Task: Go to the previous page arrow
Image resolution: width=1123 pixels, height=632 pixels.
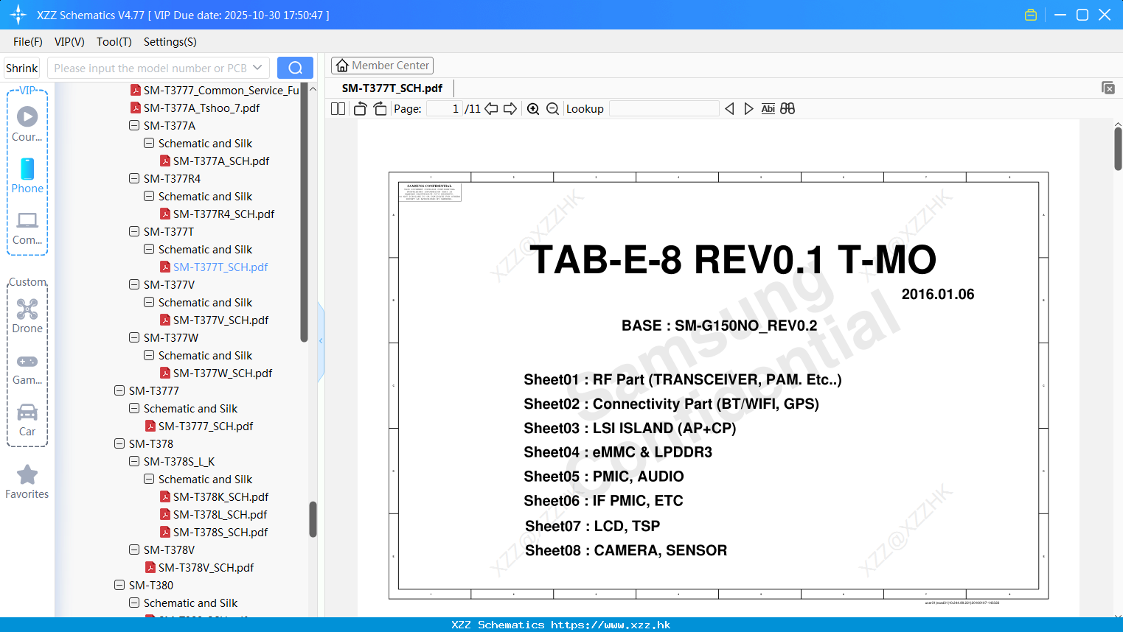Action: pyautogui.click(x=491, y=108)
